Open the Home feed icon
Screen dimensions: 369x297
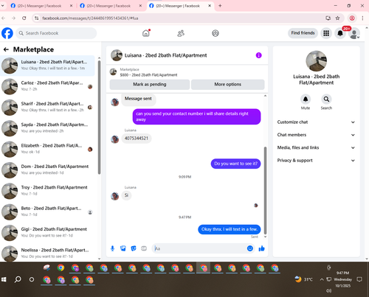(x=146, y=33)
